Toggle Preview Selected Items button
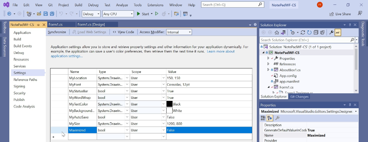The image size is (368, 142). tap(338, 32)
